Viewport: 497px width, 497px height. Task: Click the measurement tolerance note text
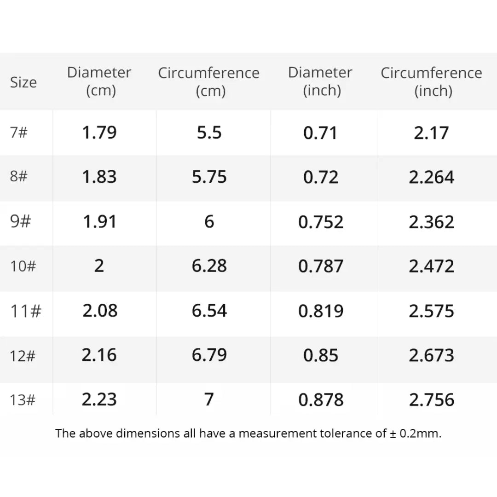(x=248, y=433)
